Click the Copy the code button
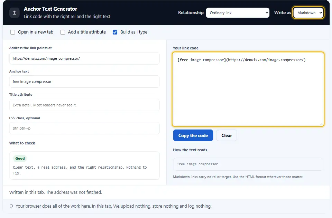The image size is (332, 218). (x=193, y=135)
